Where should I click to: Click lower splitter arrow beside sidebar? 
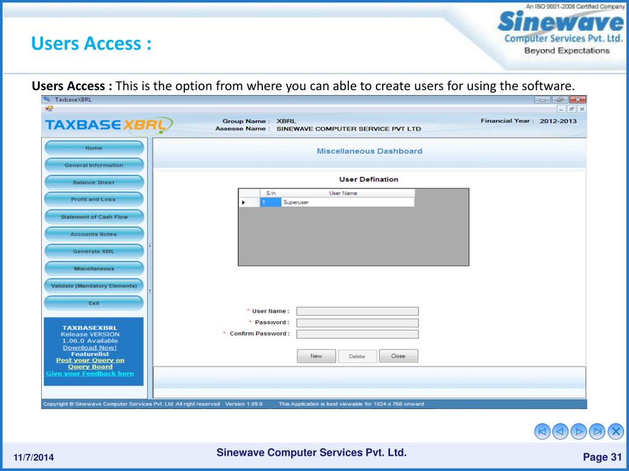tap(150, 290)
